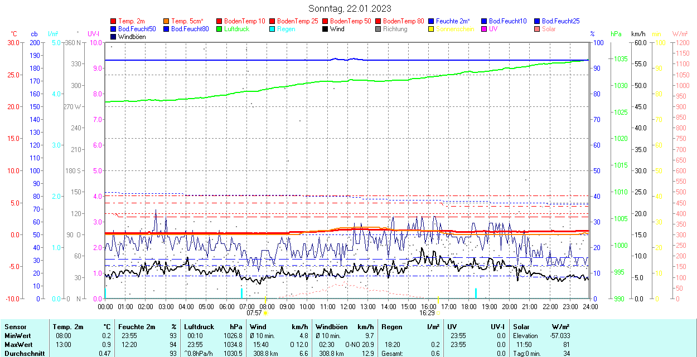697x357 pixels.
Task: Click the green Luftdruck legend square
Action: [220, 29]
